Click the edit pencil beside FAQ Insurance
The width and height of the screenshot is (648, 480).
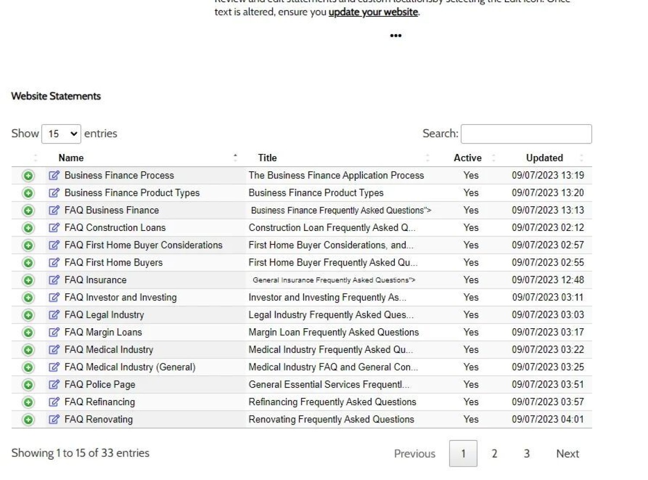click(x=54, y=280)
